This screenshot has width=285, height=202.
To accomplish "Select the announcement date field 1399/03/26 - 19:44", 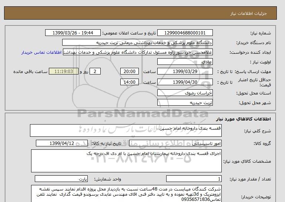I will tap(73, 33).
